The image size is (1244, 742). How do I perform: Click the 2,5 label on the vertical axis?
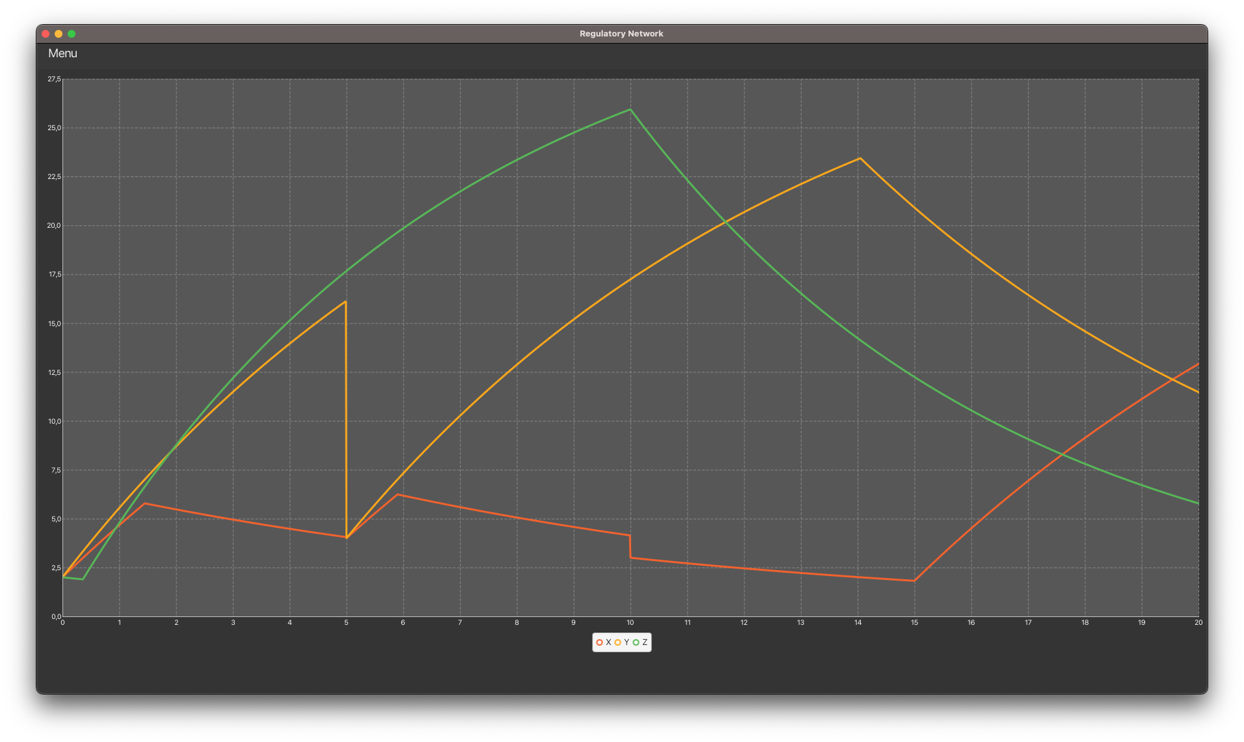[x=55, y=568]
